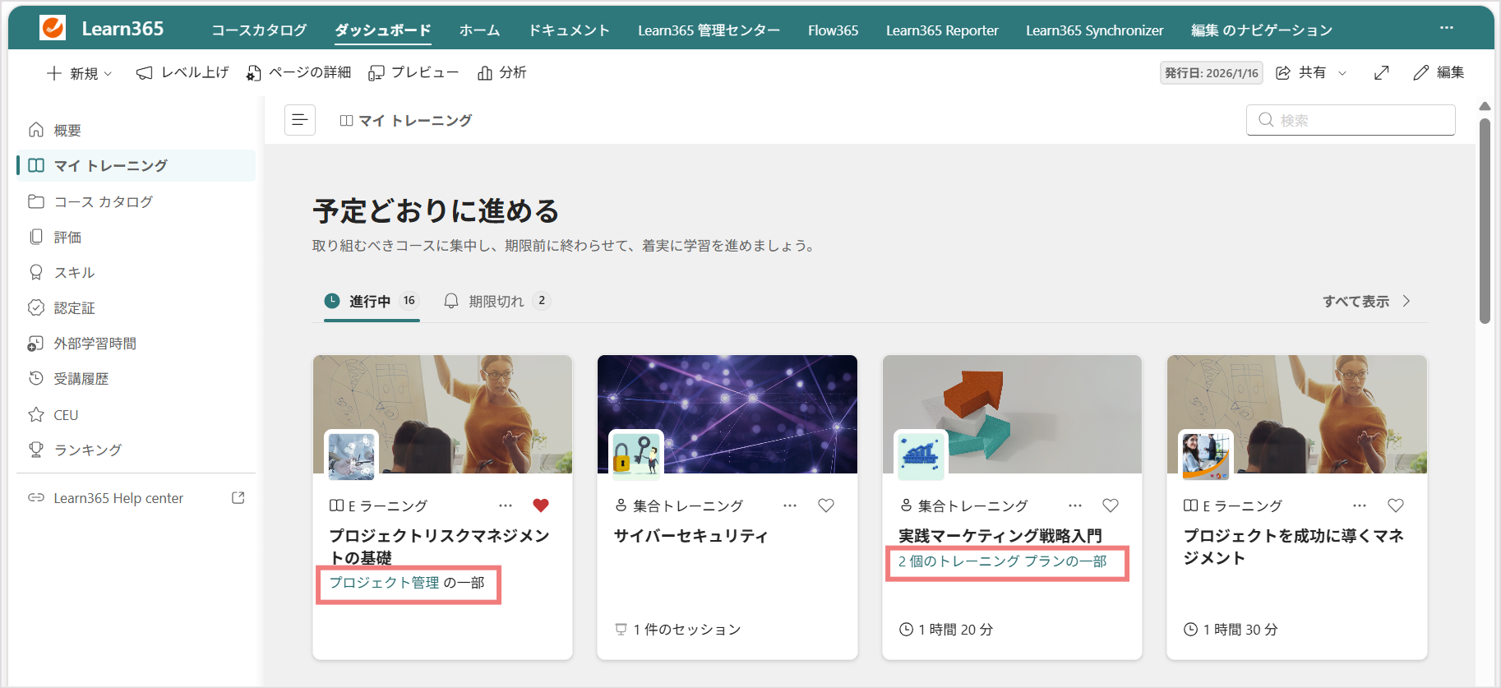Favorite プロジェクトを成功に導くマネジメント with the heart

(x=1396, y=506)
